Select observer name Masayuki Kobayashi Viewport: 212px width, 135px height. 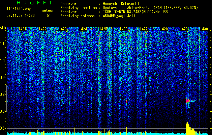(121, 4)
